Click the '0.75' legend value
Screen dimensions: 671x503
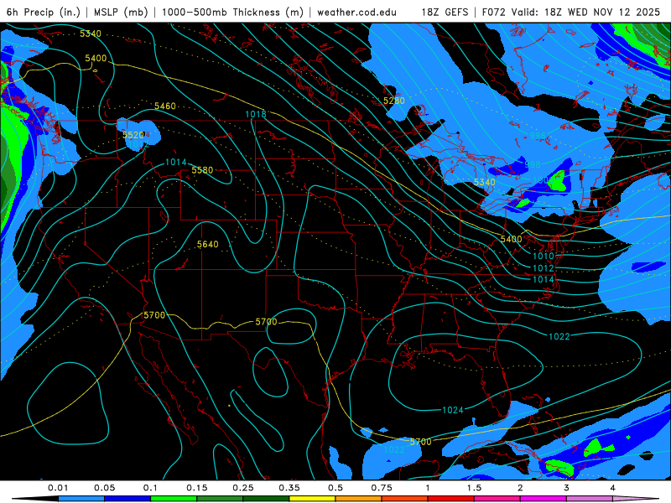(x=382, y=488)
